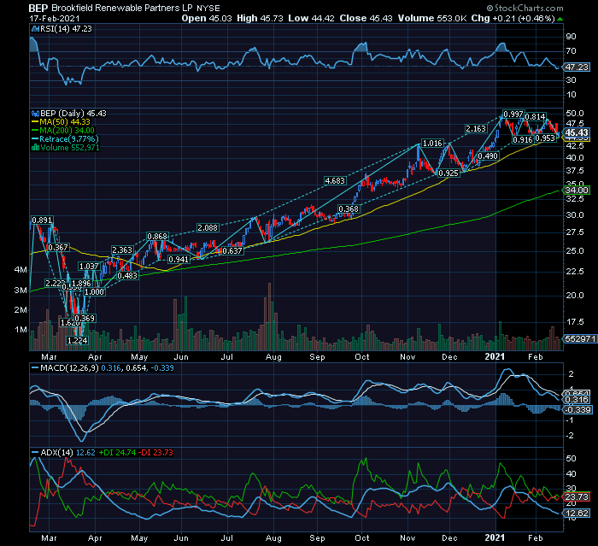Viewport: 598px width, 546px height.
Task: Click the candlestick icon beside BEP (Daily)
Action: coord(36,114)
